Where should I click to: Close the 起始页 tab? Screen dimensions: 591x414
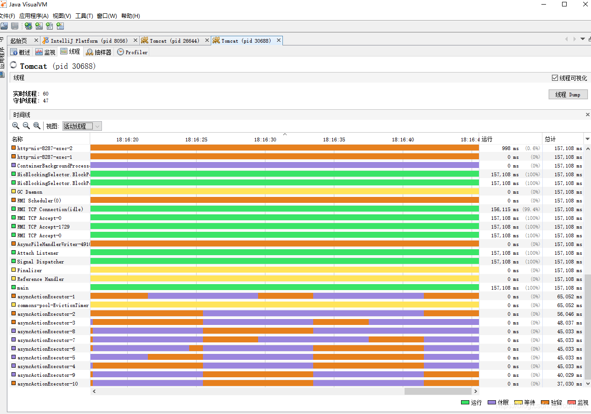[36, 40]
